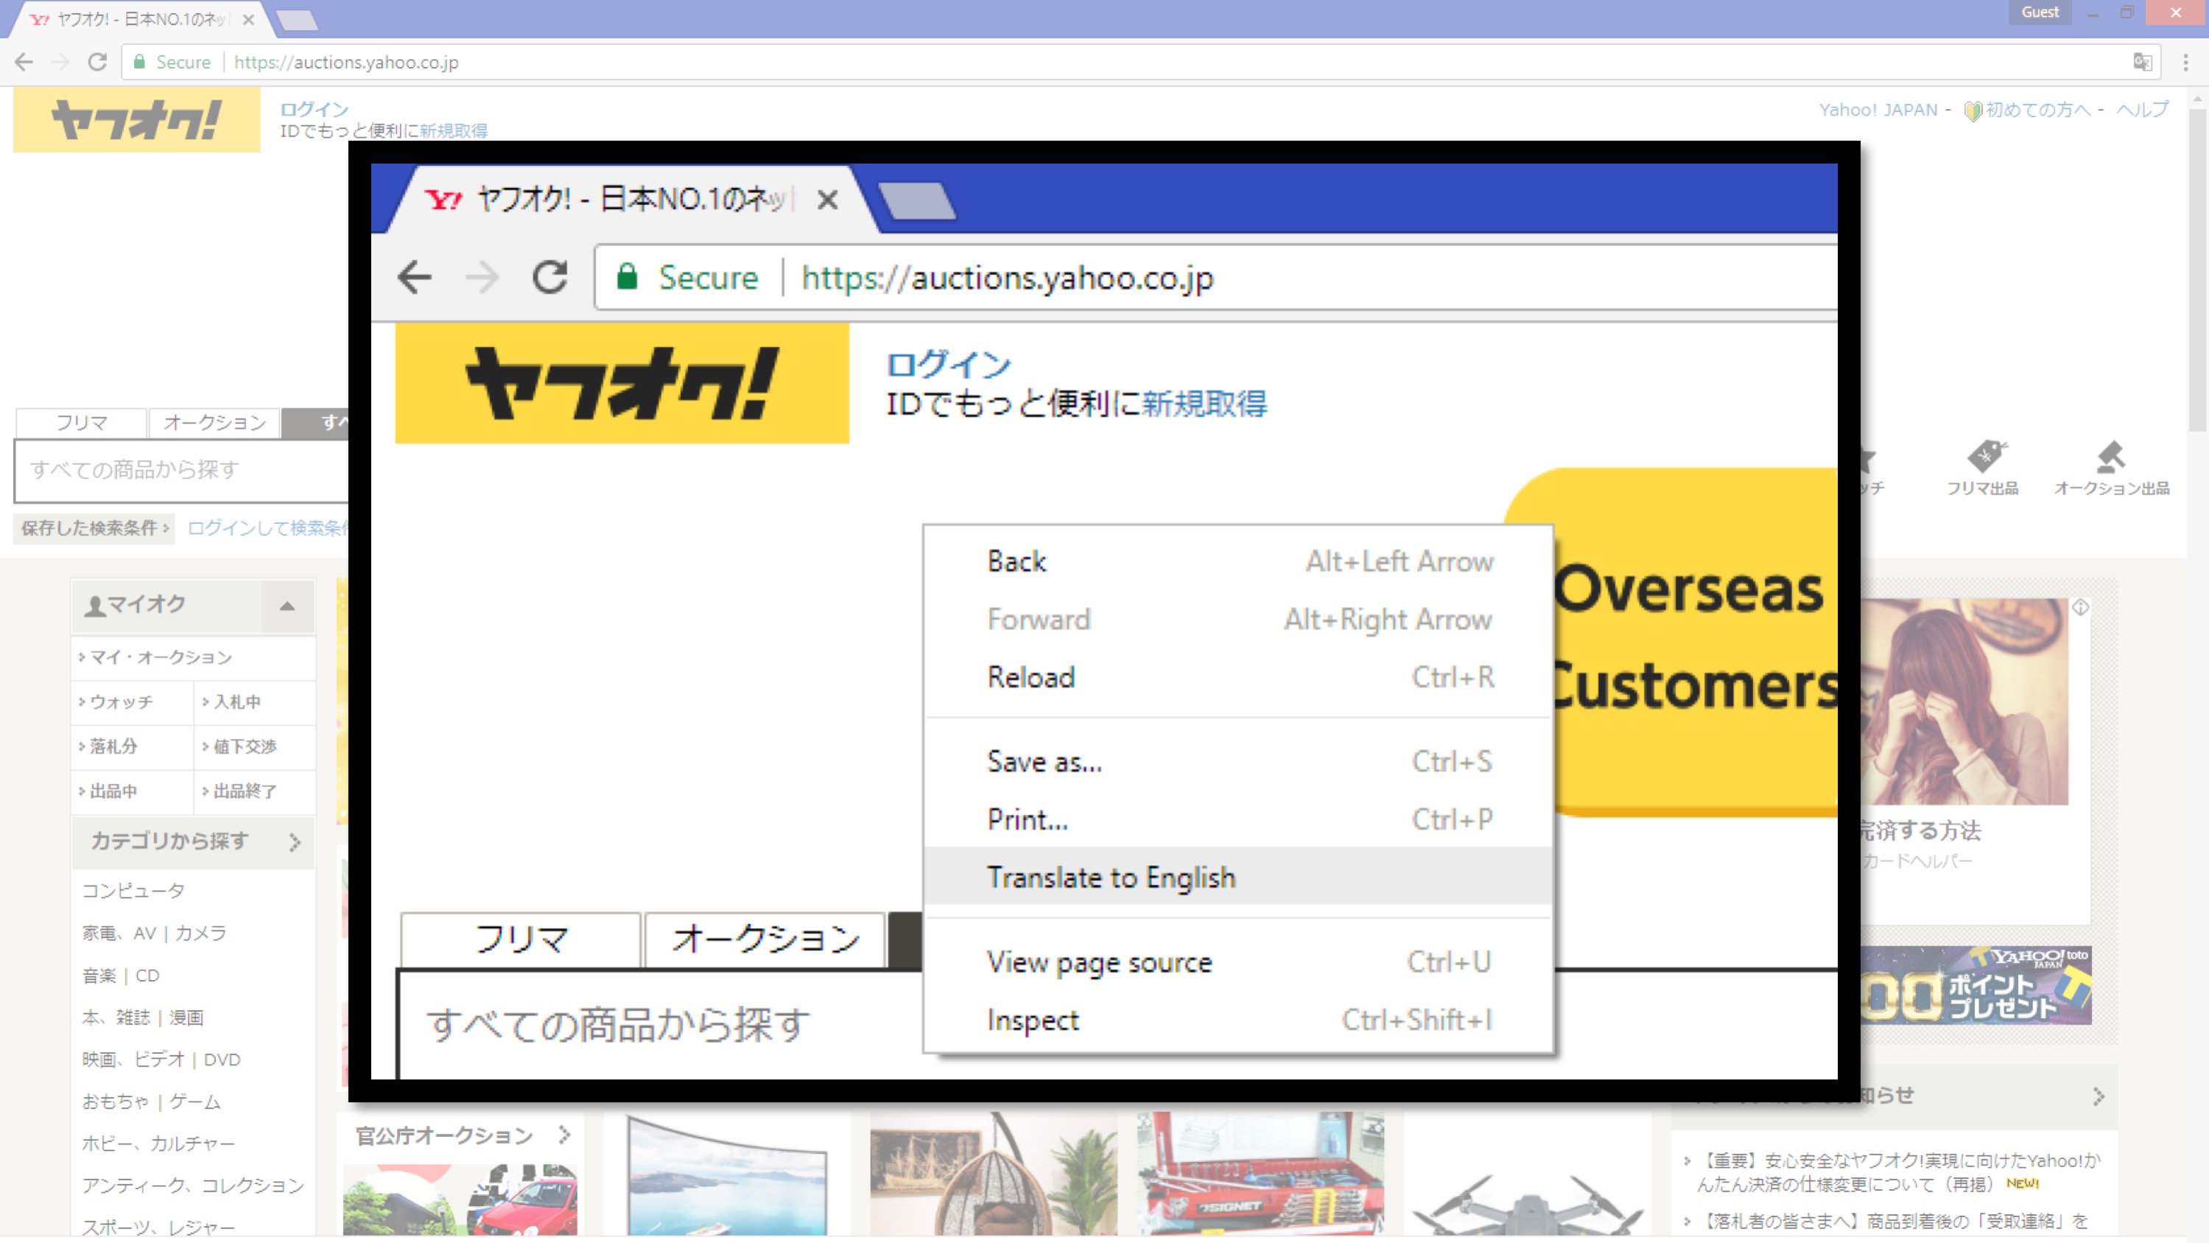Click the beginner leaf icon beside 初めての方へ
Viewport: 2209px width, 1243px height.
[1973, 111]
